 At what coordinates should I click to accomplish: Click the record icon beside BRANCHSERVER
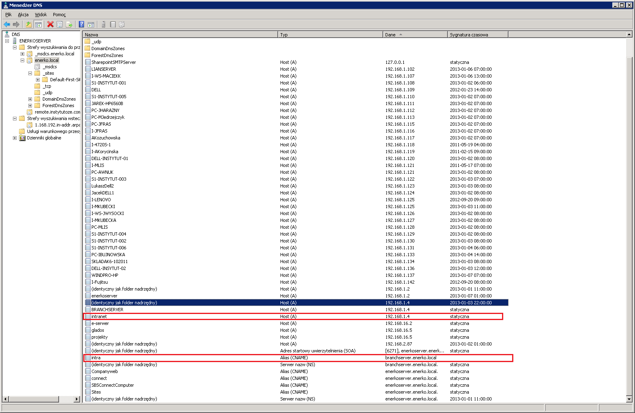(88, 310)
